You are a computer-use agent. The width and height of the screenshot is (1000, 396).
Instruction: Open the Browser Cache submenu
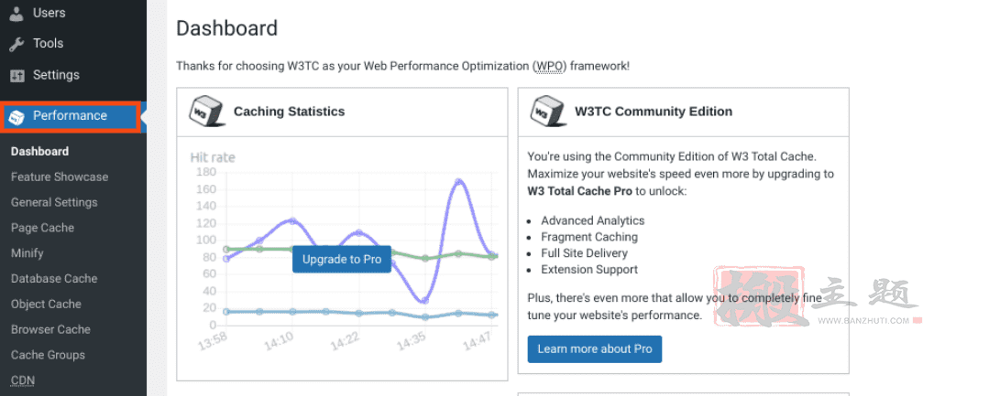50,330
